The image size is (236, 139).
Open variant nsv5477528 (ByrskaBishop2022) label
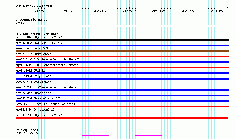click(x=39, y=43)
